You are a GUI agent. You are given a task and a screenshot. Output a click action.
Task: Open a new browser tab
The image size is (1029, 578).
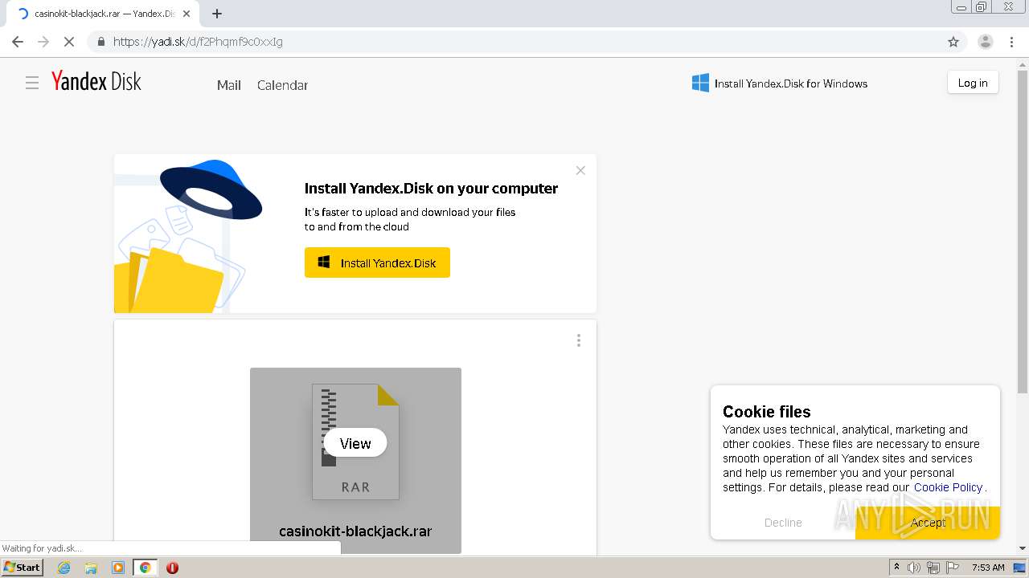[217, 14]
